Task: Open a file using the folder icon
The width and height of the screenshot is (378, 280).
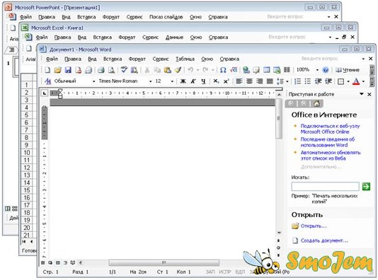Action: click(x=58, y=70)
